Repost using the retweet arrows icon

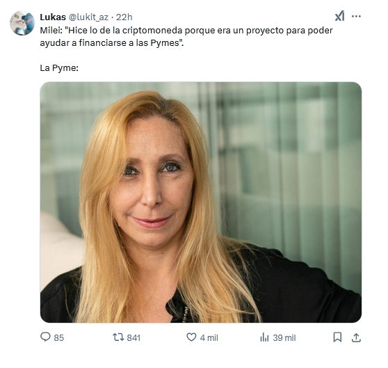point(118,337)
